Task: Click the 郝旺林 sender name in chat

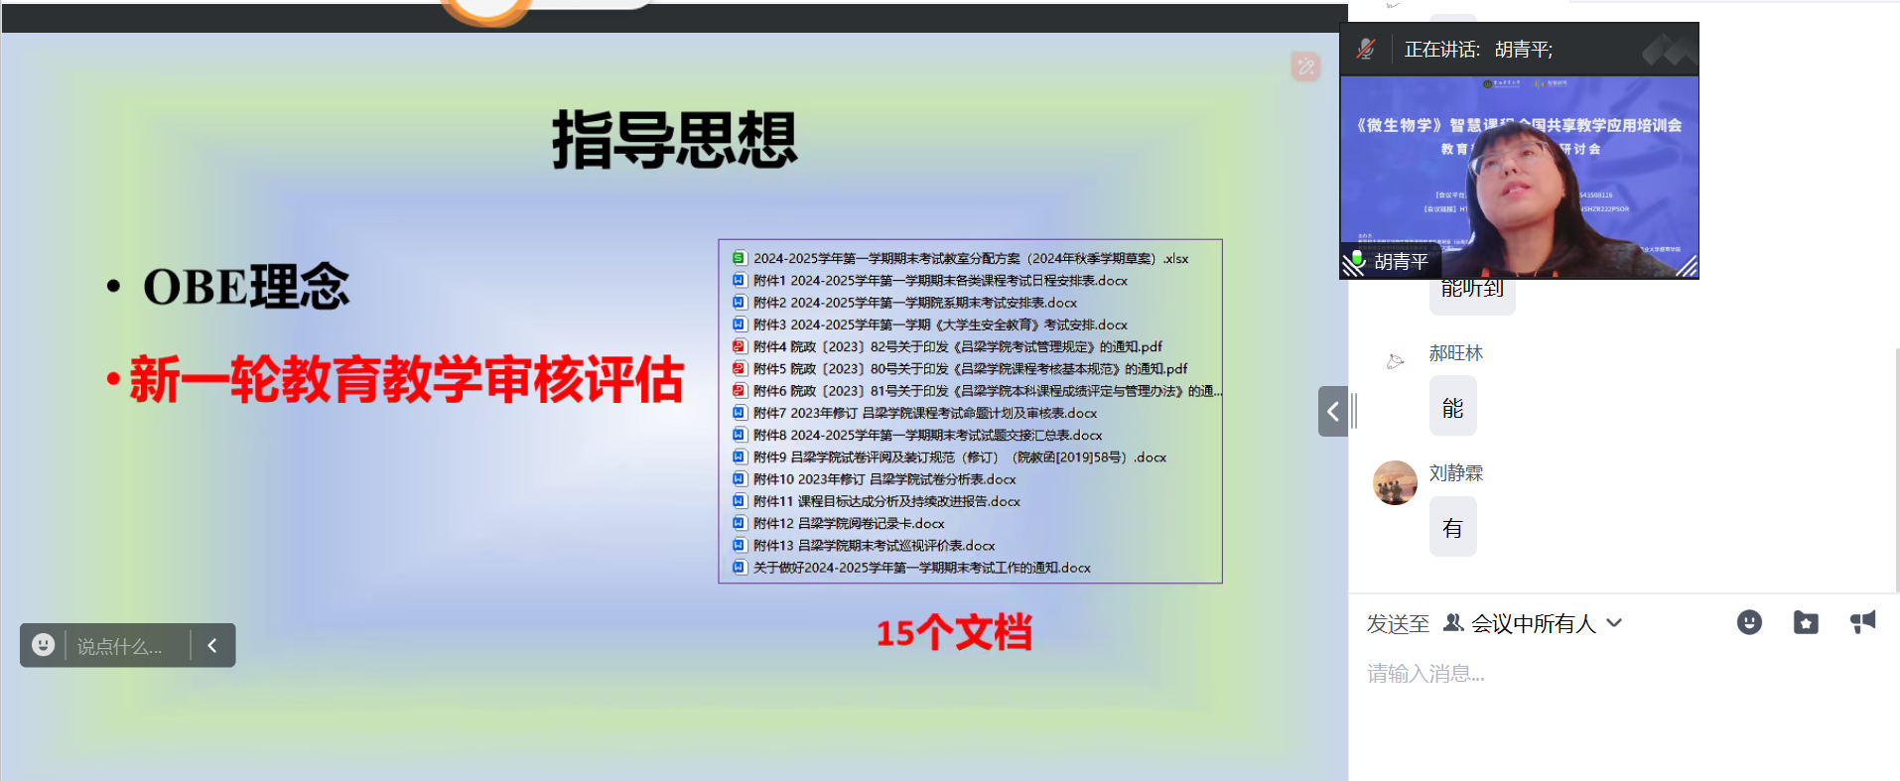Action: (1455, 353)
